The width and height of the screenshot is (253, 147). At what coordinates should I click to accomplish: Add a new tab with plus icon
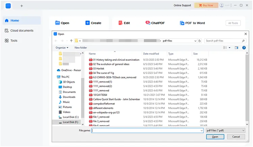click(22, 6)
